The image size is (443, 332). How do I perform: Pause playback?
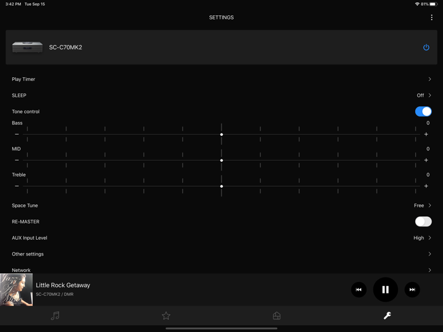(385, 290)
